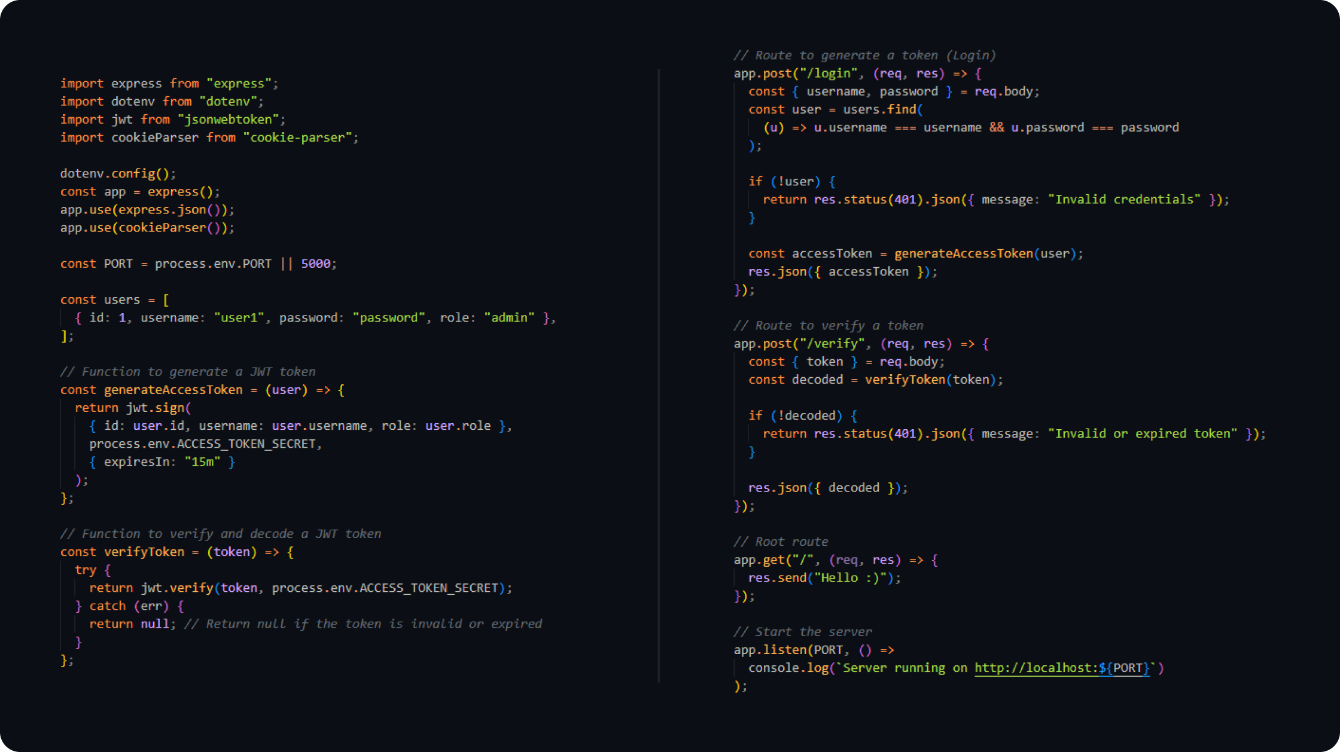Click the comment 'Function to generate a JWT token'
1340x752 pixels.
coord(188,371)
